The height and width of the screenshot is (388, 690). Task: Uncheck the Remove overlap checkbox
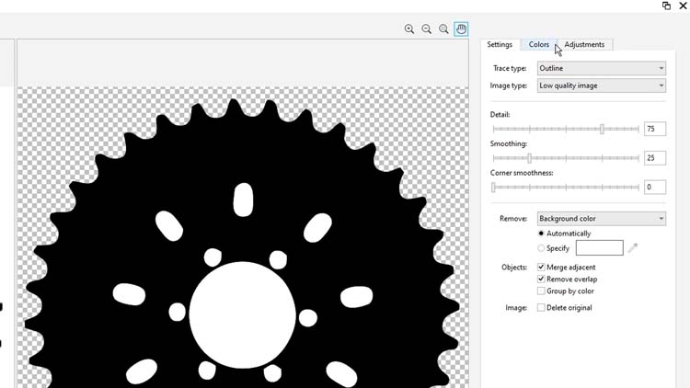(541, 279)
